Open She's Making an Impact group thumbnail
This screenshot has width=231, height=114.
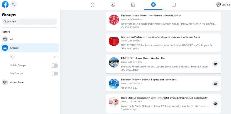click(114, 102)
